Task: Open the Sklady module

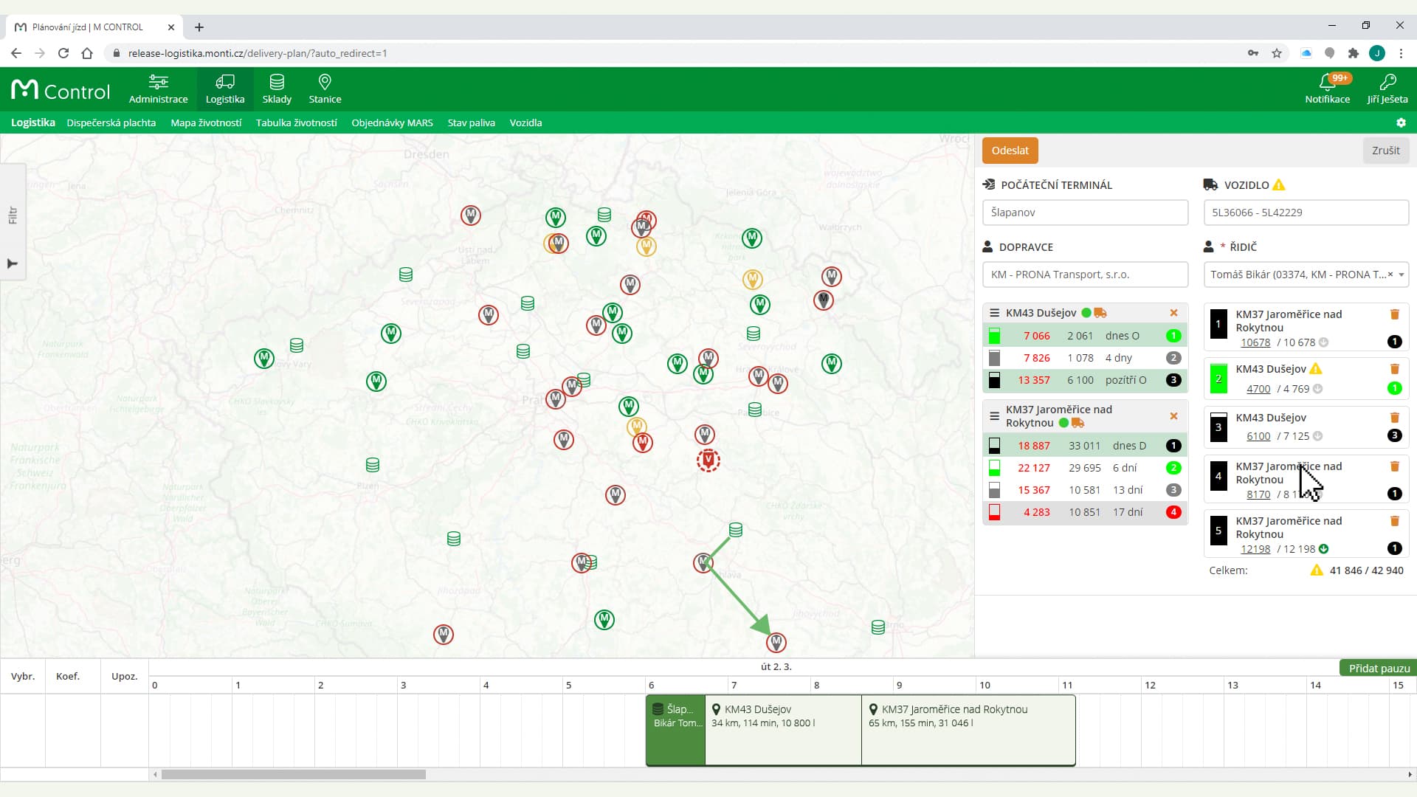Action: 277,89
